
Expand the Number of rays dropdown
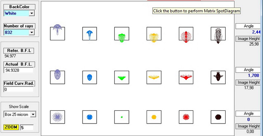(32, 32)
